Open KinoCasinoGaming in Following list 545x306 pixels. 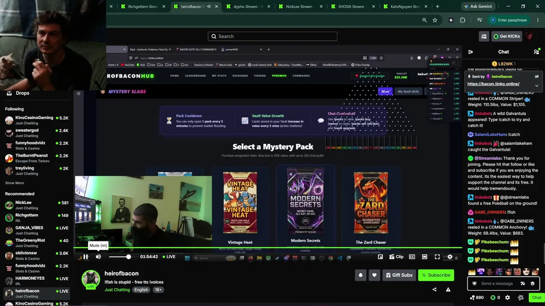coord(37,120)
